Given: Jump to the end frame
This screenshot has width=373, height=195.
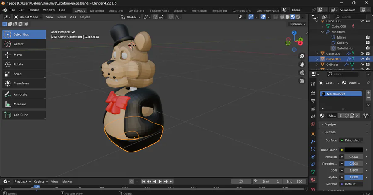Looking at the screenshot, I should click(x=171, y=181).
